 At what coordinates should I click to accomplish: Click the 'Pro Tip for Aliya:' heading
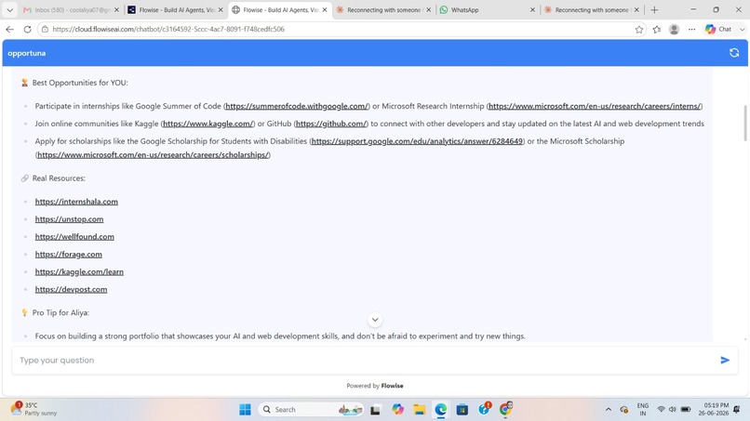tap(60, 312)
